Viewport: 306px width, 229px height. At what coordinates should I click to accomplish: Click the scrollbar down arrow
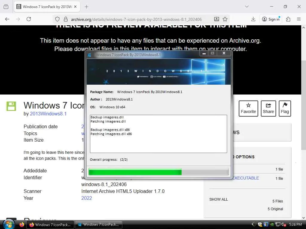(304, 218)
